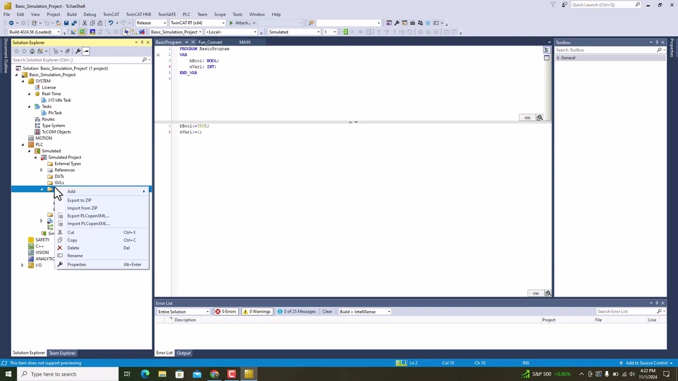This screenshot has height=381, width=678.
Task: Select the PlcTask tree item
Action: 55,113
